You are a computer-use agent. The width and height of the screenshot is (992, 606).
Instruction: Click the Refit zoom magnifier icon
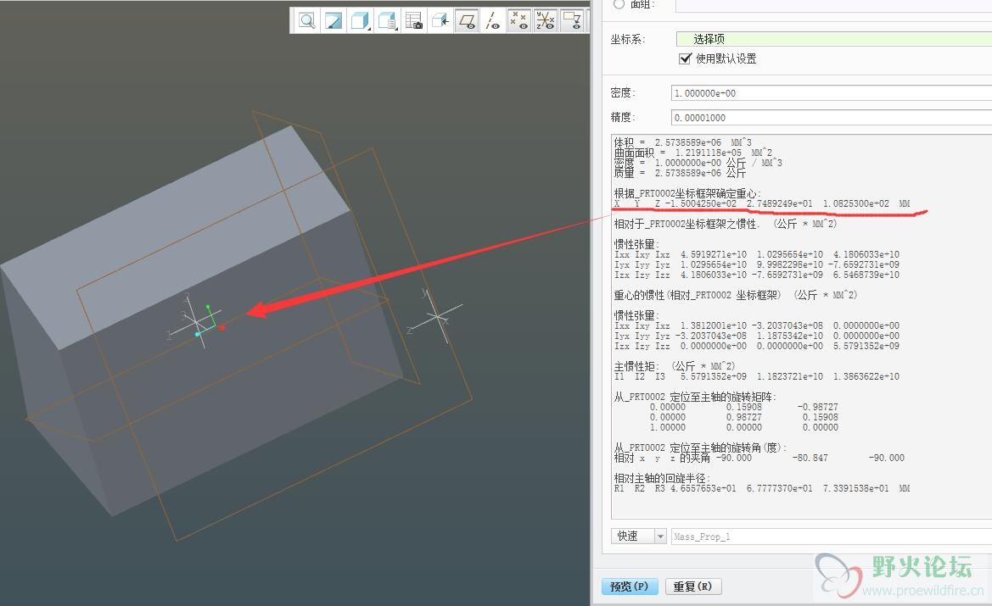coord(307,21)
